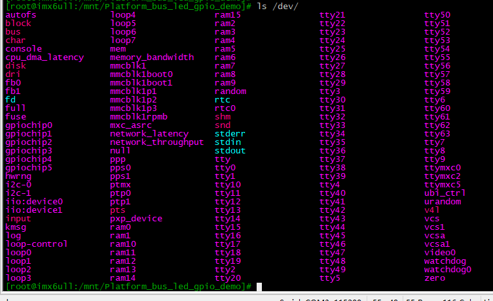Place cursor at the bottom shell prompt
493x301 pixels.
tap(259, 287)
